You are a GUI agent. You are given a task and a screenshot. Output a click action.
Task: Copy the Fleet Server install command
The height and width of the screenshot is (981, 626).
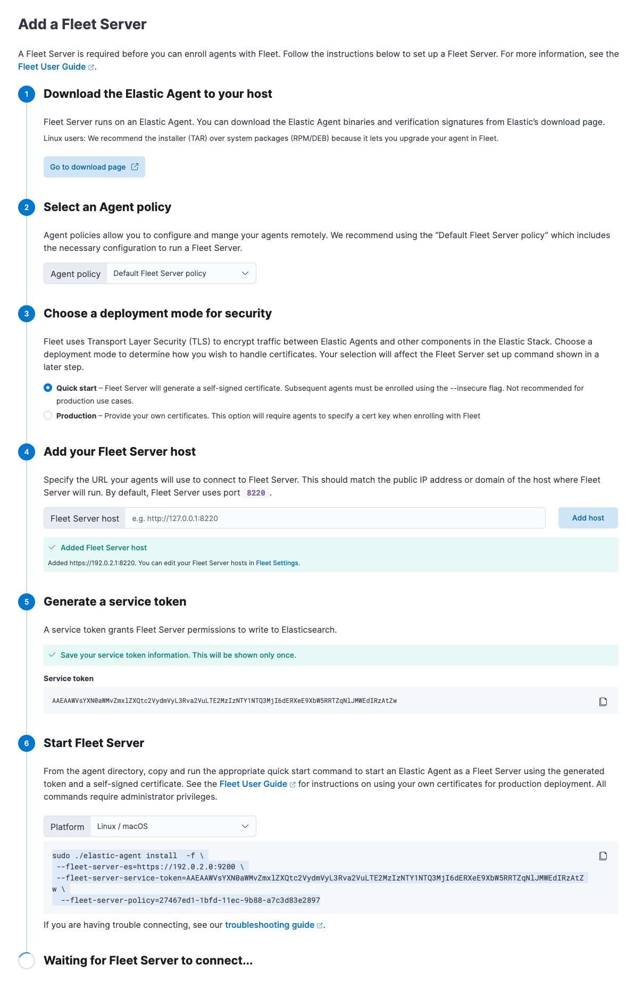tap(603, 856)
